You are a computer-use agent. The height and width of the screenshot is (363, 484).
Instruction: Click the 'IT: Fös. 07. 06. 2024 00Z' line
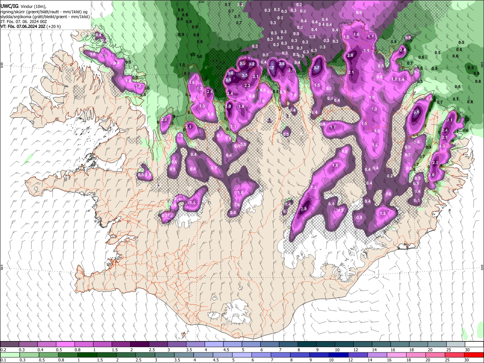pos(23,22)
